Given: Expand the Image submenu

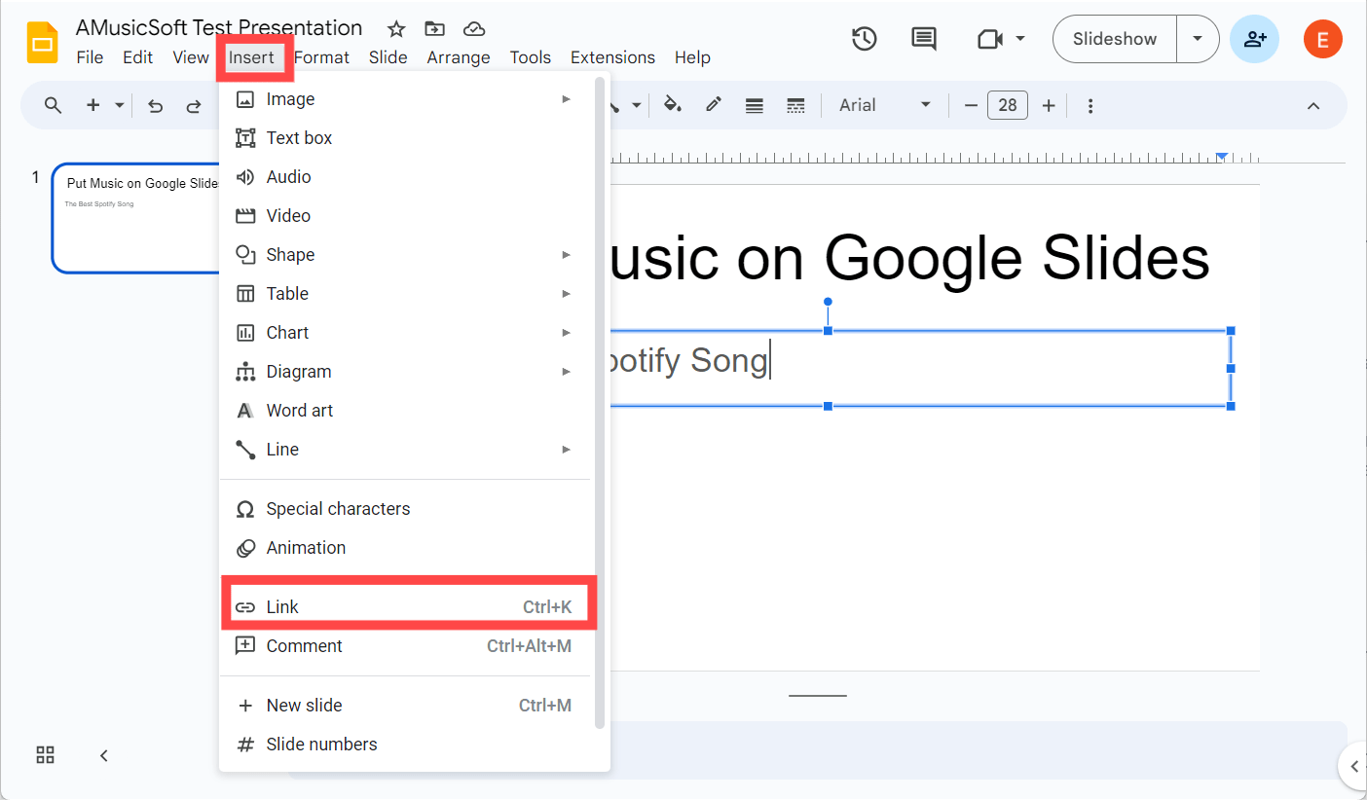Looking at the screenshot, I should (566, 99).
